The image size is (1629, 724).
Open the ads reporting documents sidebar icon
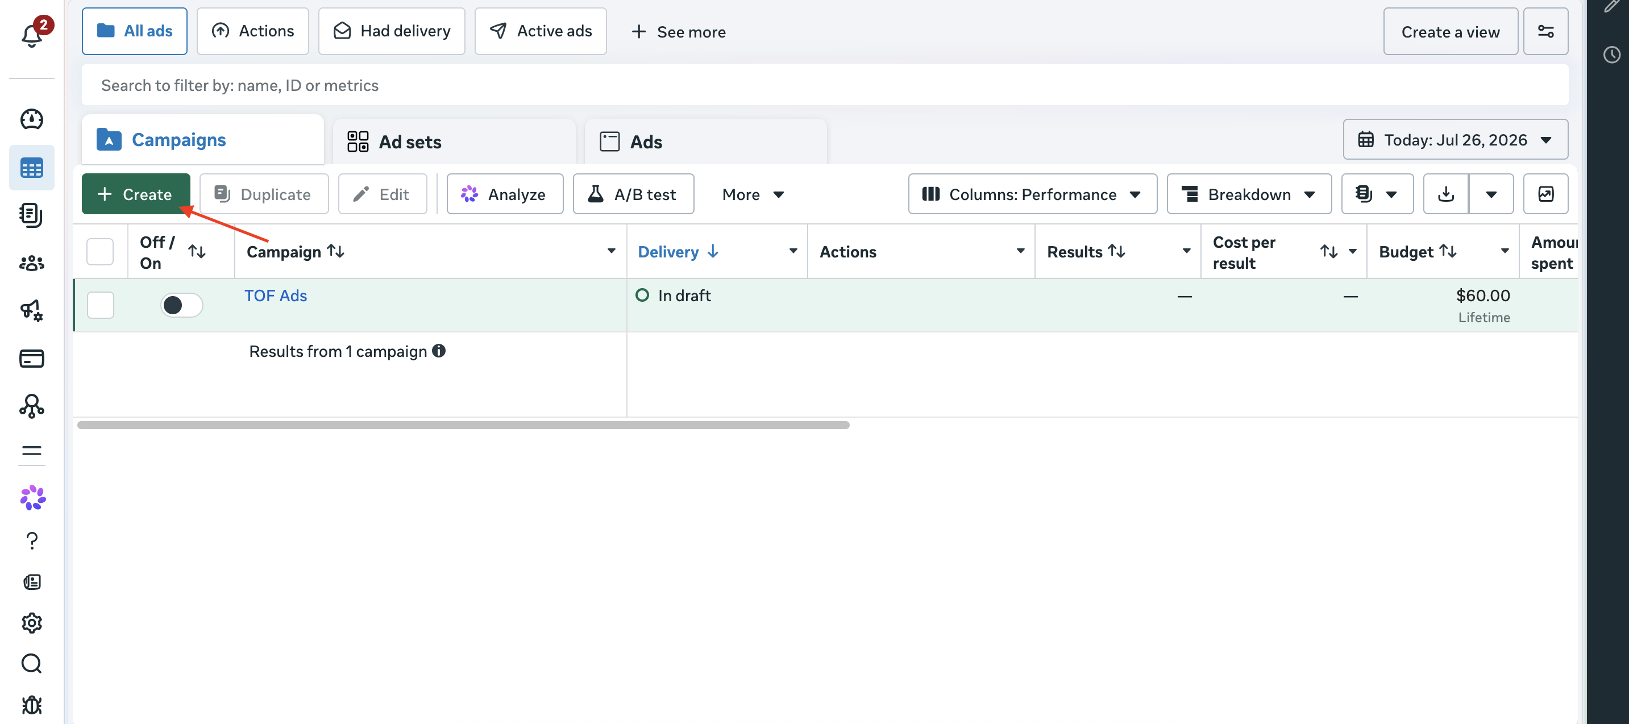(32, 215)
